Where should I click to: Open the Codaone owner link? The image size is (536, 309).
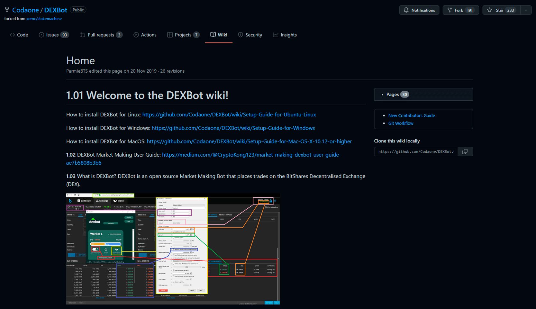point(25,10)
